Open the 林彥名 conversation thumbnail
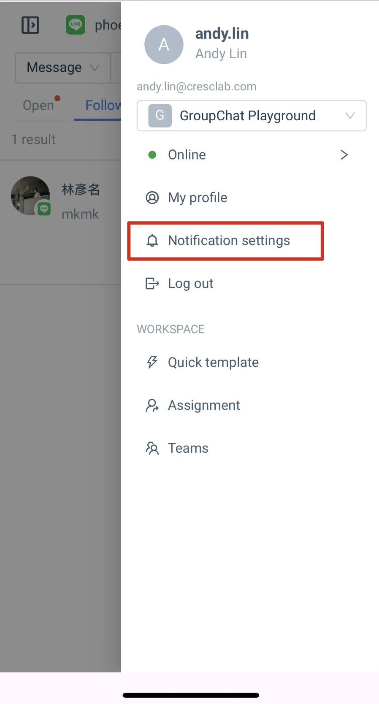Screen dimensions: 379x704 pos(30,195)
